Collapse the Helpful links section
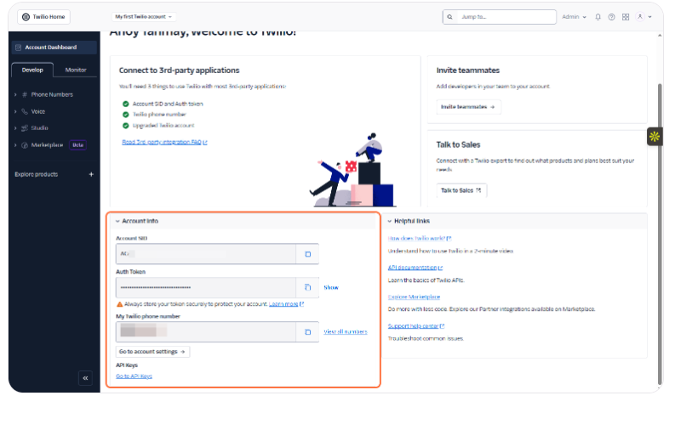The height and width of the screenshot is (424, 675). click(390, 221)
